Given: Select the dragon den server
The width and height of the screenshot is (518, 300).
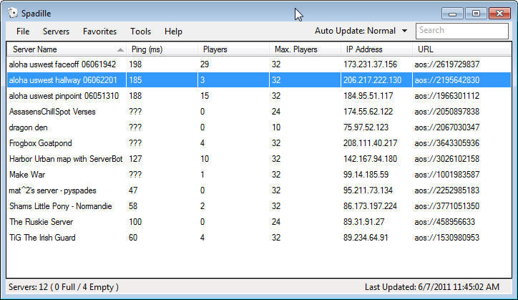Looking at the screenshot, I should click(259, 127).
